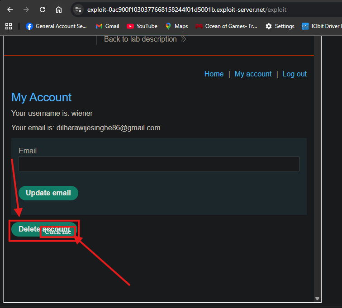Go to the Home link
The width and height of the screenshot is (342, 308).
pos(214,74)
